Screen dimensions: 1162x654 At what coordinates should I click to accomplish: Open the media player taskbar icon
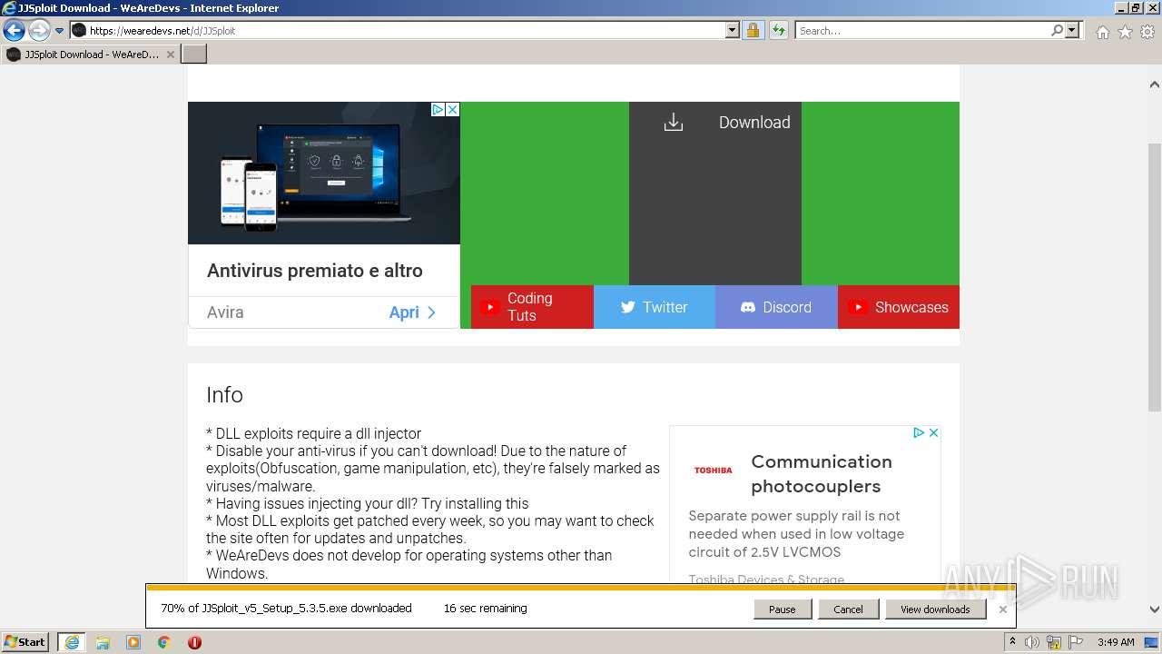(133, 642)
